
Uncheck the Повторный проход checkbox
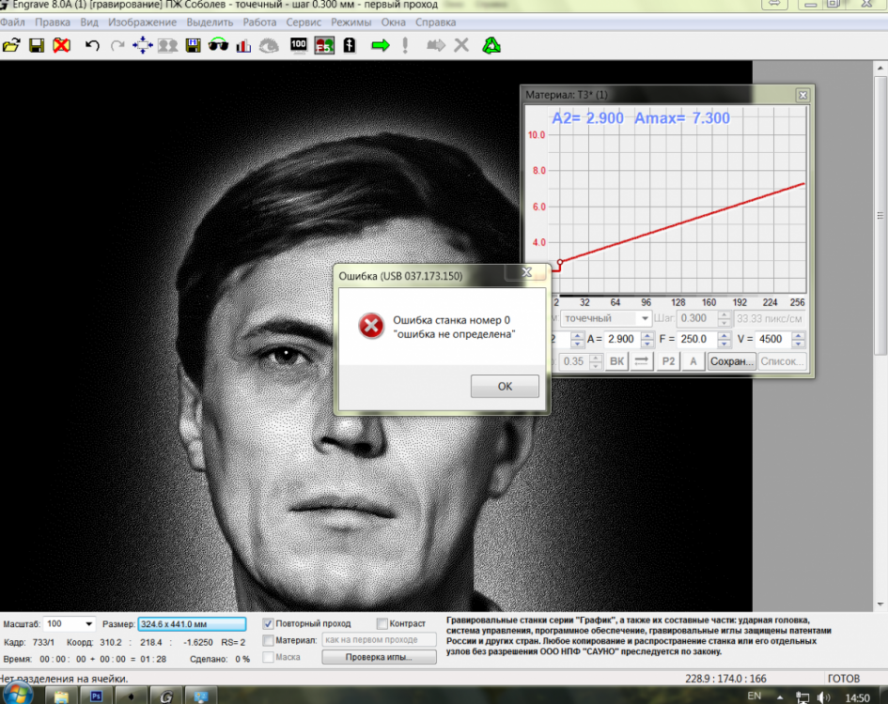(x=269, y=623)
